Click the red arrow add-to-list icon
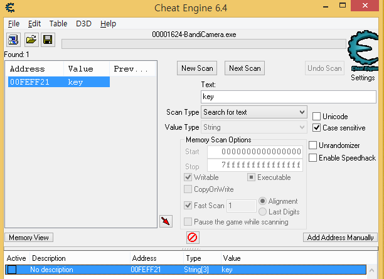The image size is (384, 279). pyautogui.click(x=166, y=221)
